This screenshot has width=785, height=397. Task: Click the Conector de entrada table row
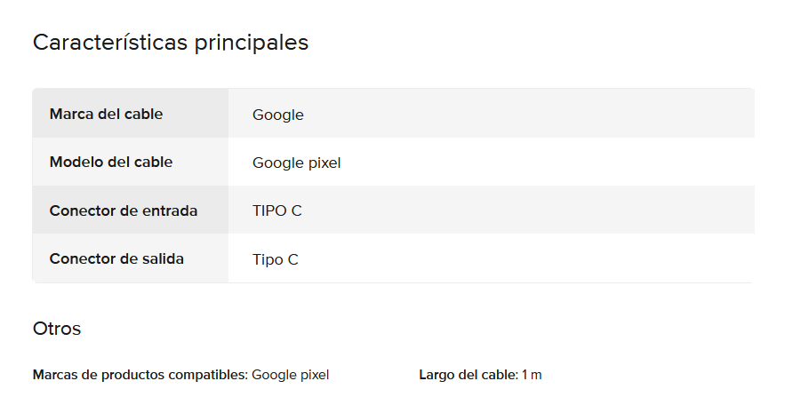point(394,210)
